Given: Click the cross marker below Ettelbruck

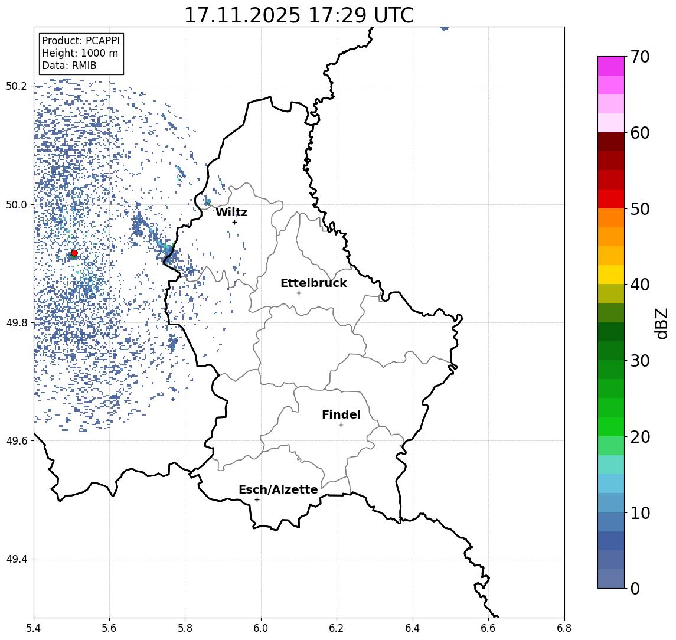Looking at the screenshot, I should coord(299,293).
